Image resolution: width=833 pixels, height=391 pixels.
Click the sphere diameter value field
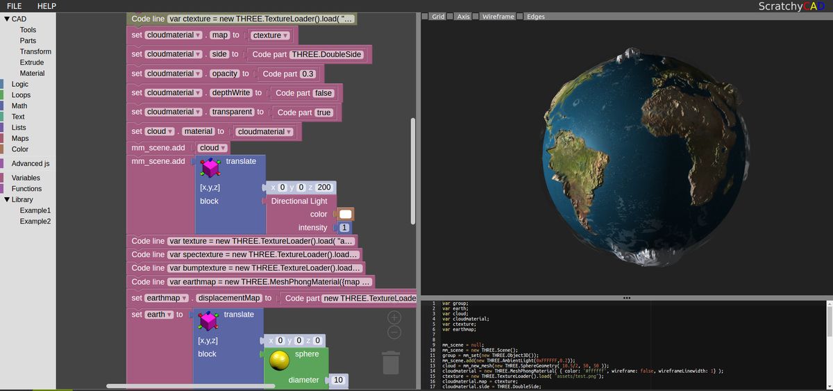(339, 380)
